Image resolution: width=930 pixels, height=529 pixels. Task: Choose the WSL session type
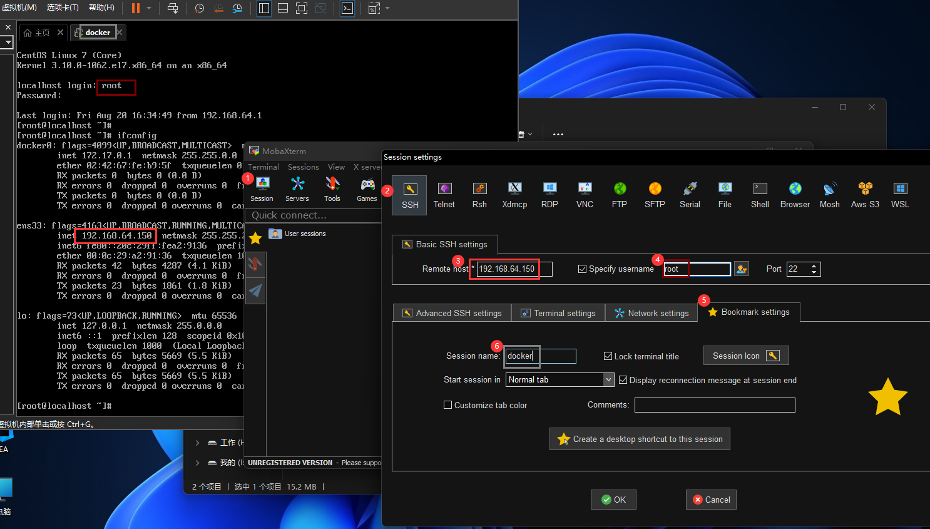click(900, 195)
